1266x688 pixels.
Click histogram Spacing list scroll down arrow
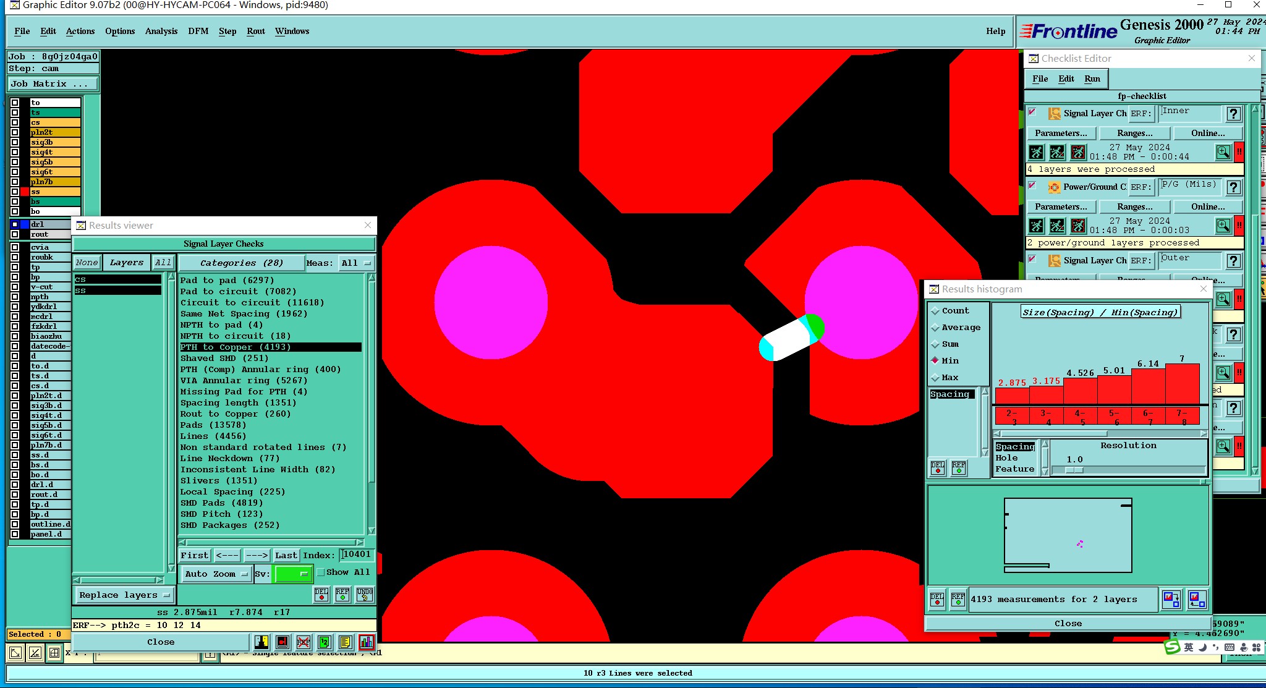point(985,453)
